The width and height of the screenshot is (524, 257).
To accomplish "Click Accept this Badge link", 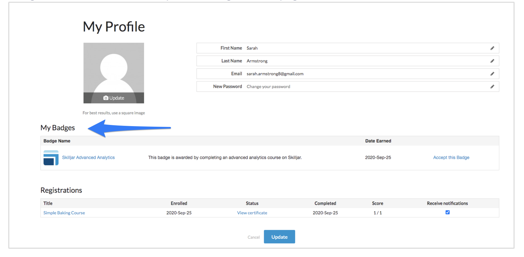I will (451, 157).
